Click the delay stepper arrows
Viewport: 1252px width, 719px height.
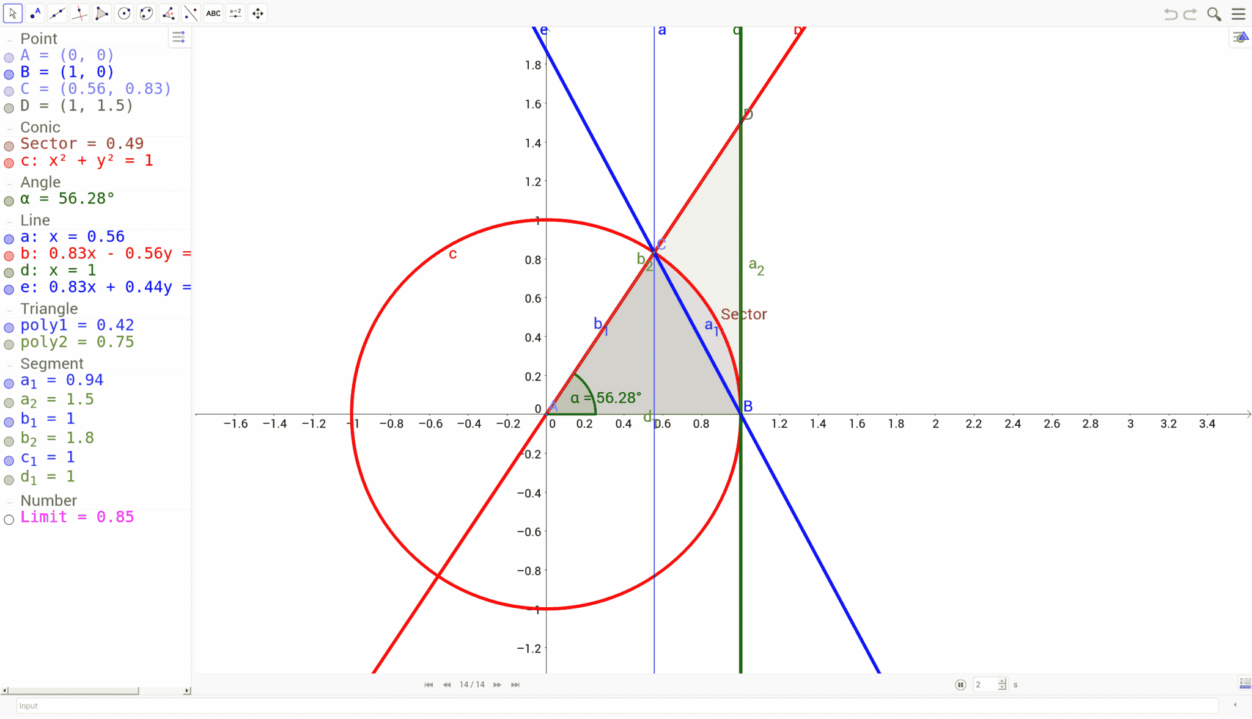1002,685
